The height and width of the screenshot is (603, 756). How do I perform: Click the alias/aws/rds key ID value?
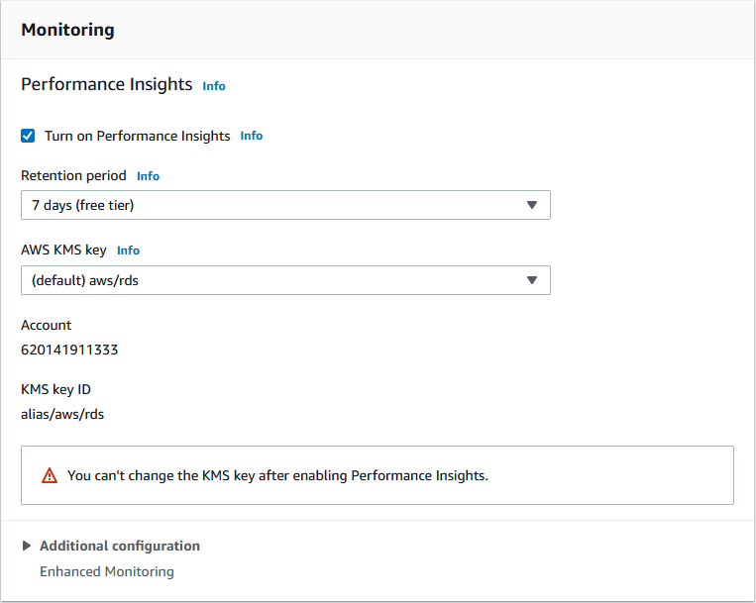tap(62, 414)
